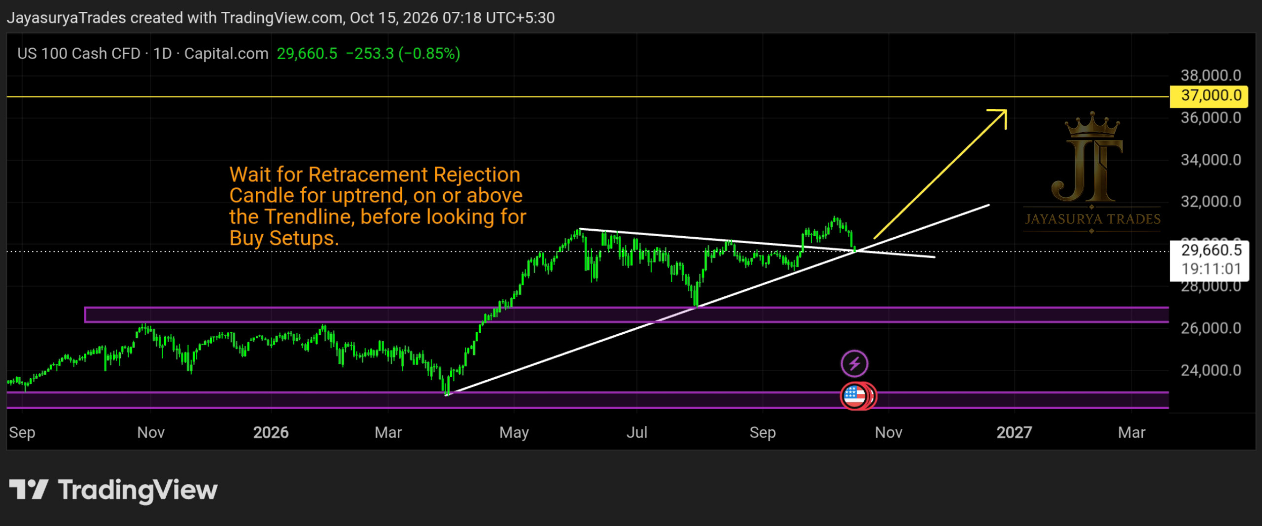Click the 38,000.0 price axis label

1211,75
